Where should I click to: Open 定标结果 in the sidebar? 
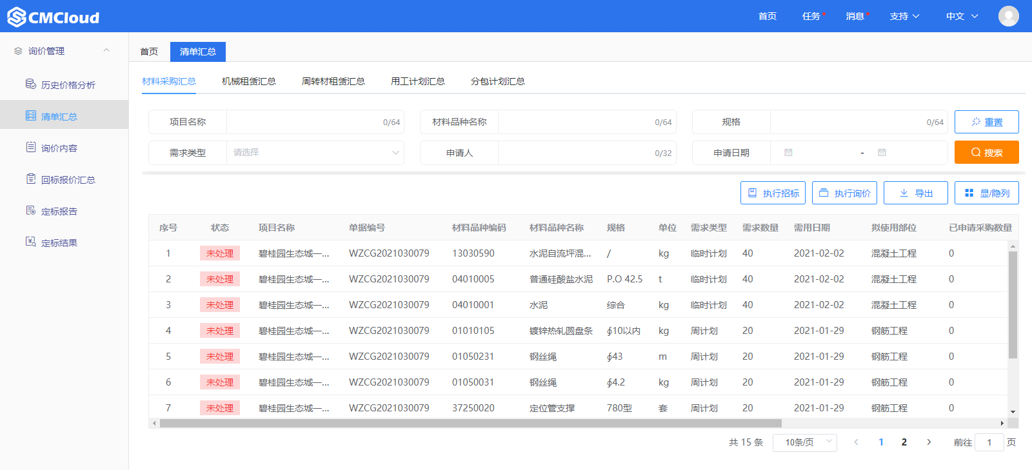click(x=59, y=243)
